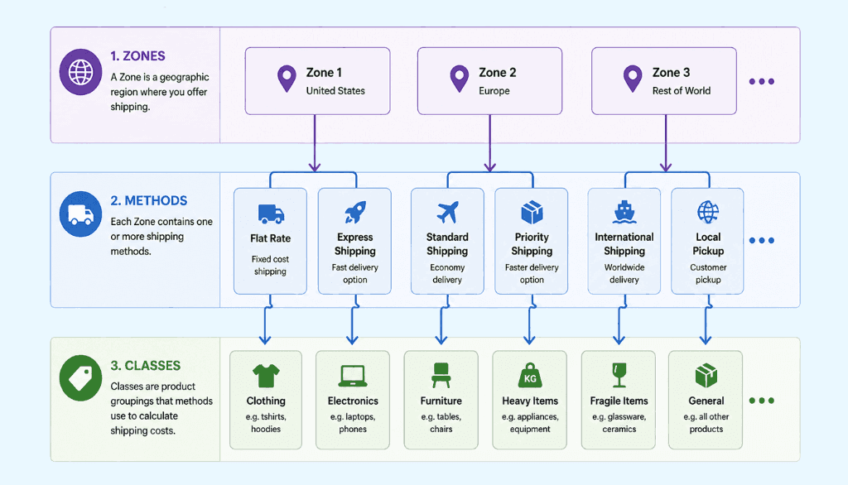
Task: Click the General package box icon
Action: pos(706,375)
